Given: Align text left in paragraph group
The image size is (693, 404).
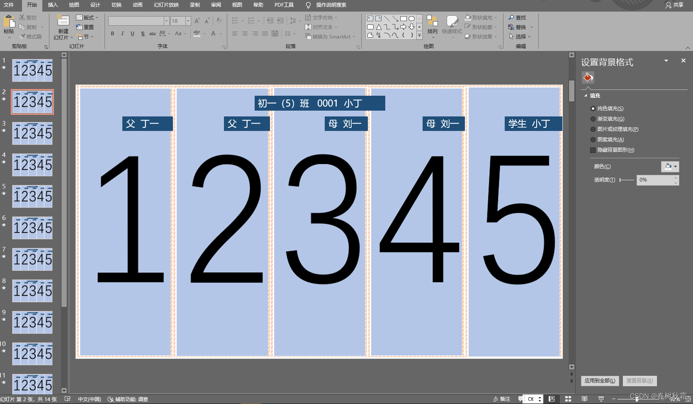Looking at the screenshot, I should pos(235,34).
